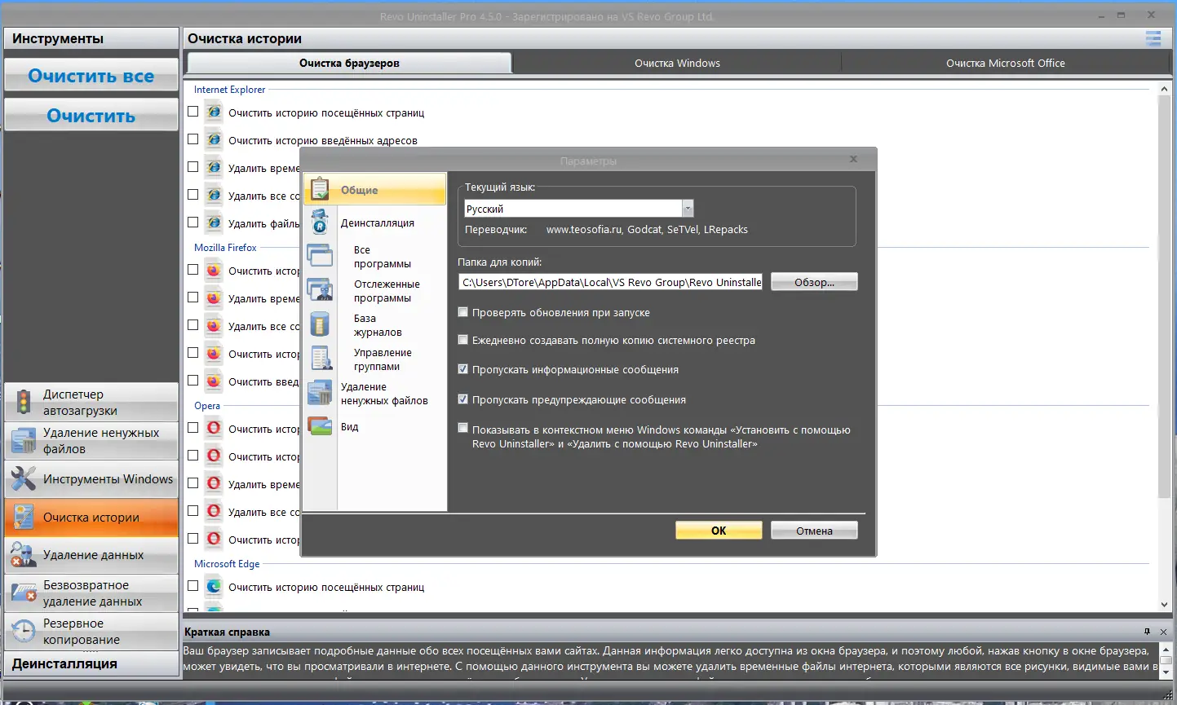1177x705 pixels.
Task: Open the Текущий язык dropdown
Action: (687, 208)
